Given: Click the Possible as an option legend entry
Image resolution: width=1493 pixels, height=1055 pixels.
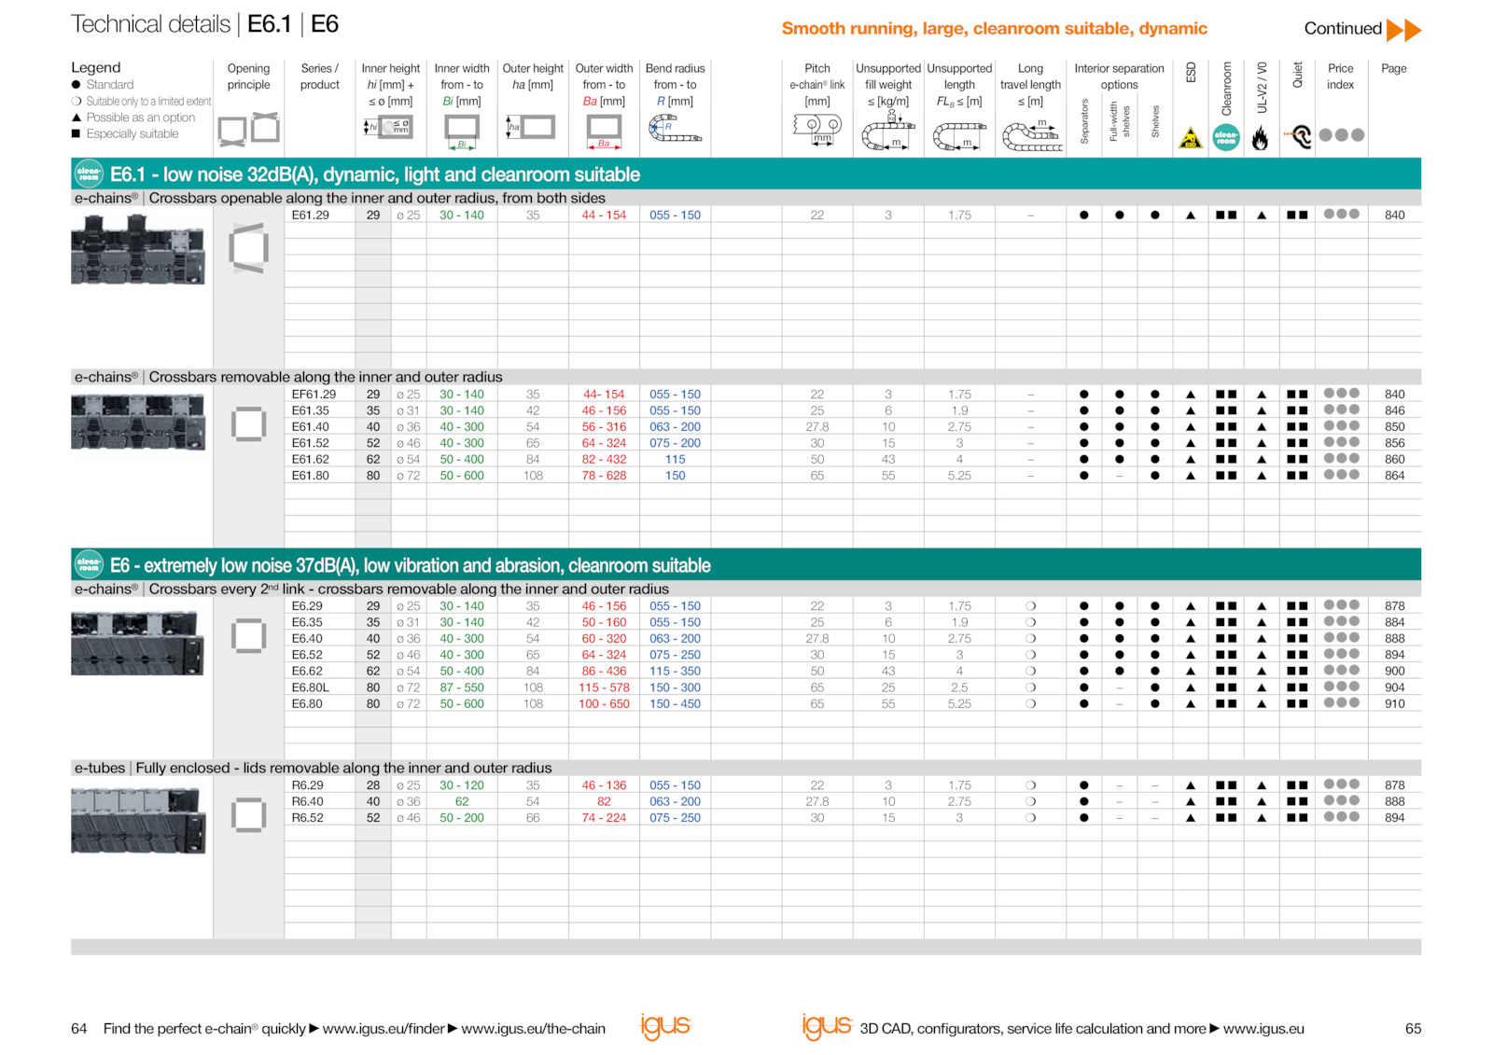Looking at the screenshot, I should click(x=133, y=118).
